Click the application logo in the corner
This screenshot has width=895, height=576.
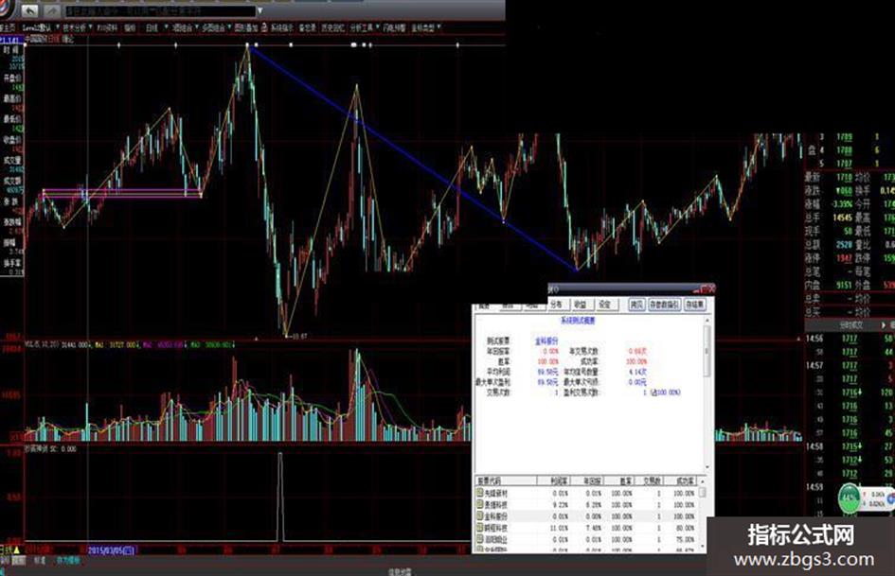tap(6, 9)
